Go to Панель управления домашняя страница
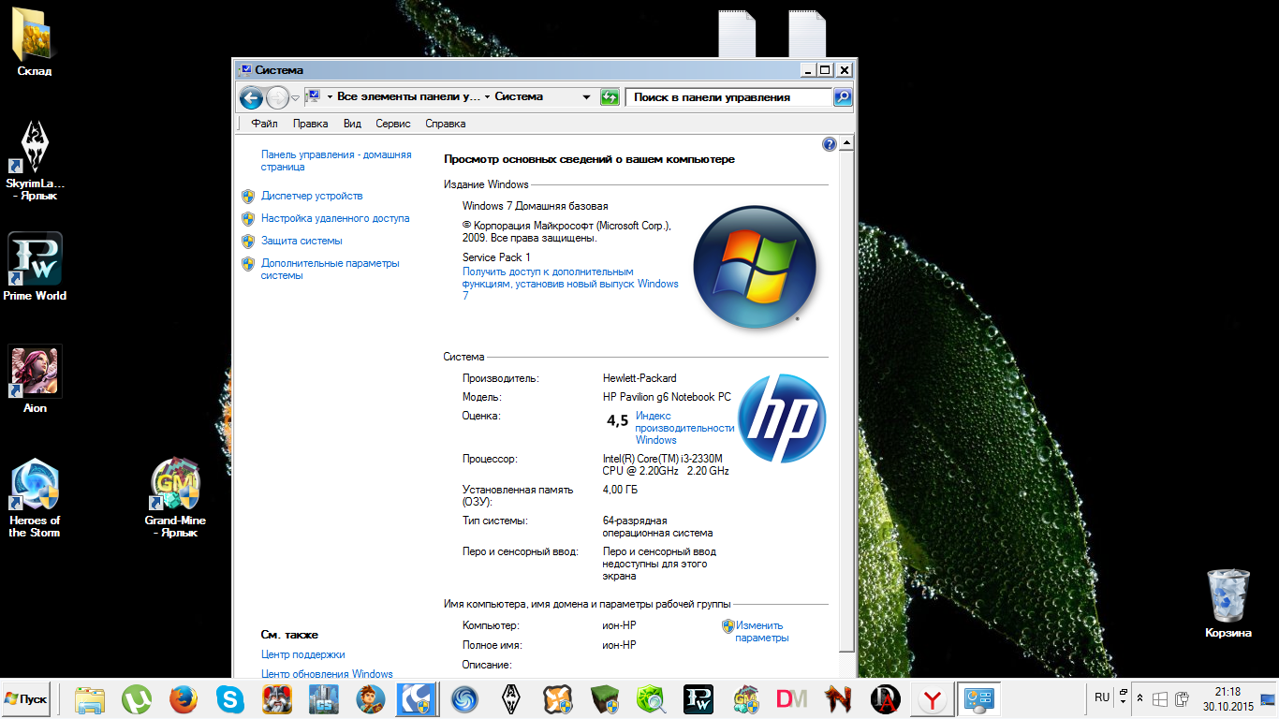Image resolution: width=1279 pixels, height=719 pixels. [336, 161]
